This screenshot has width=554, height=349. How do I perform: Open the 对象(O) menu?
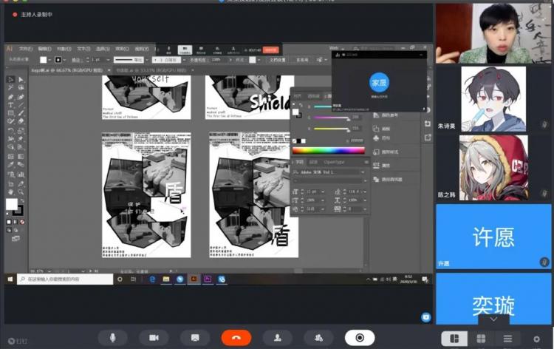(x=64, y=49)
